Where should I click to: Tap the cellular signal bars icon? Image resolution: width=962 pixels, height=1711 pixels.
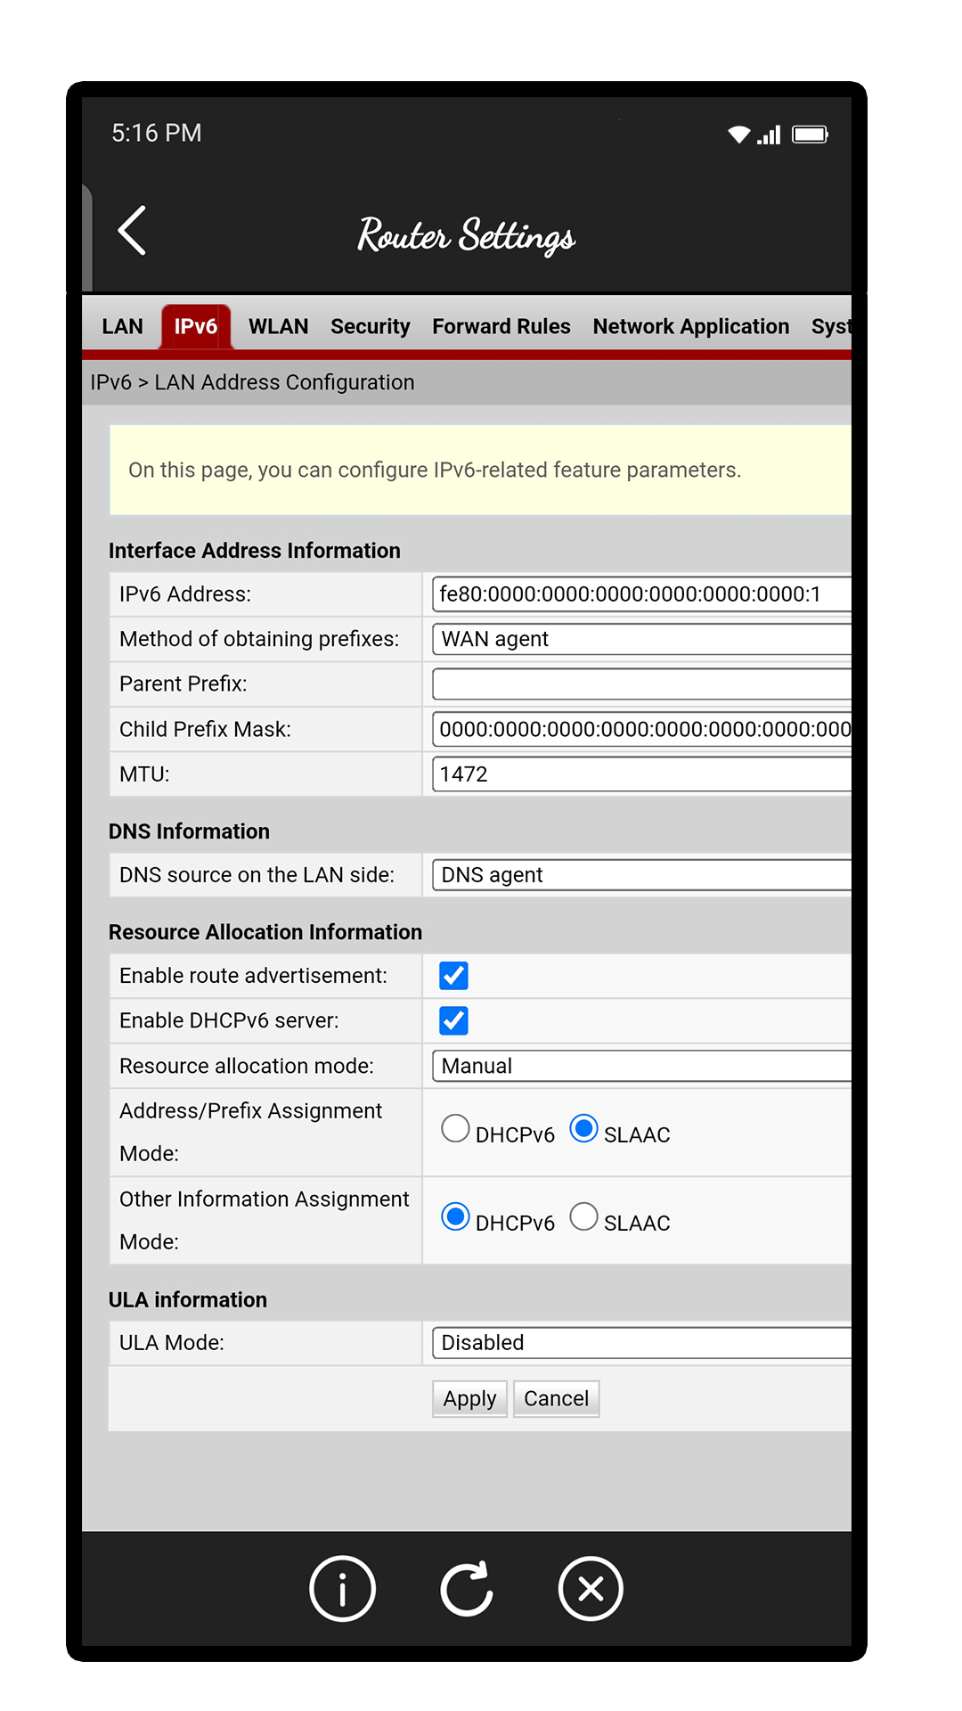(769, 135)
